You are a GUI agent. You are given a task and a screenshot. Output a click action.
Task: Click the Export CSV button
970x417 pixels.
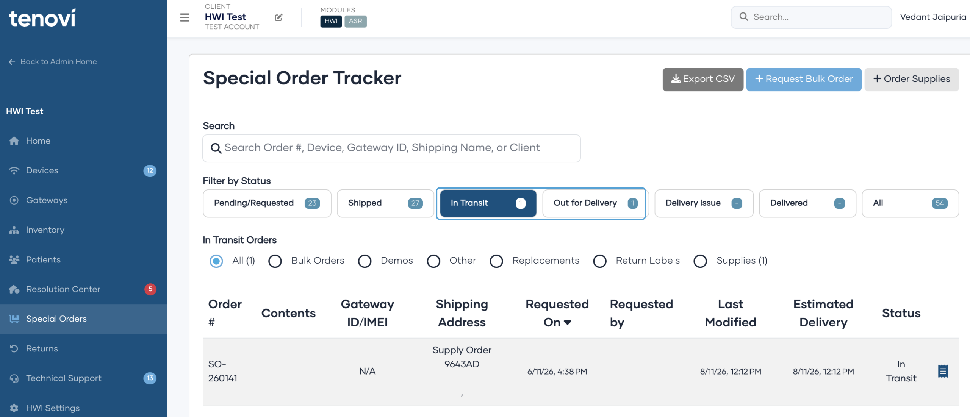coord(703,79)
